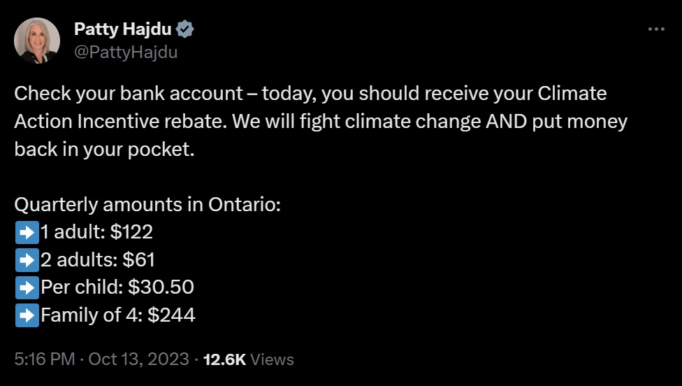The image size is (682, 386).
Task: View the 12.6K Views analytics
Action: coord(248,359)
